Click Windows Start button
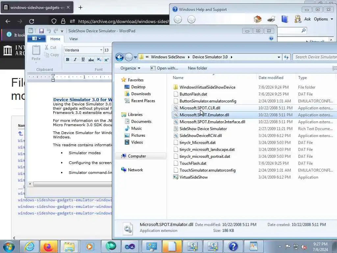The height and width of the screenshot is (253, 337). [x=9, y=246]
